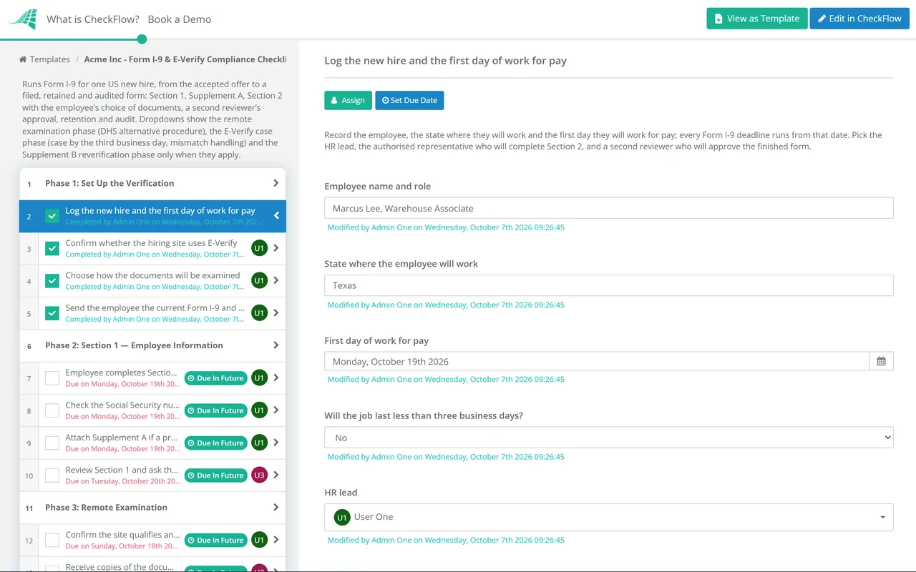This screenshot has height=572, width=916.
Task: Uncheck Choose how documents will be examined
Action: [52, 281]
